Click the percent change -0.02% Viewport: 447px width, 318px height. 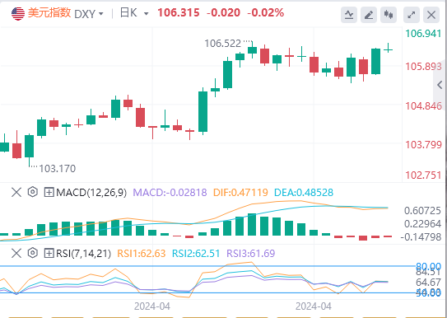pos(265,13)
